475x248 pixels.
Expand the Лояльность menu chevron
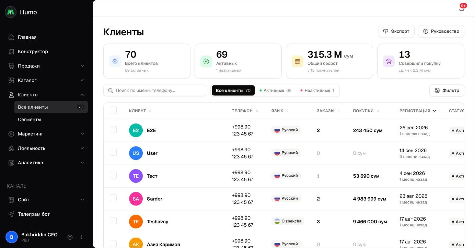point(82,148)
